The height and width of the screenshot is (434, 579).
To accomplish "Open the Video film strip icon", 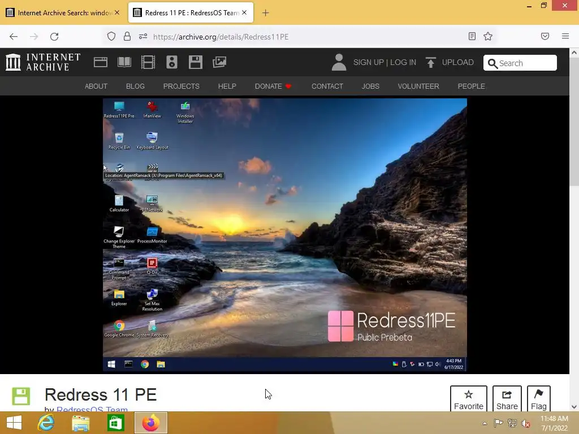I will pyautogui.click(x=148, y=62).
